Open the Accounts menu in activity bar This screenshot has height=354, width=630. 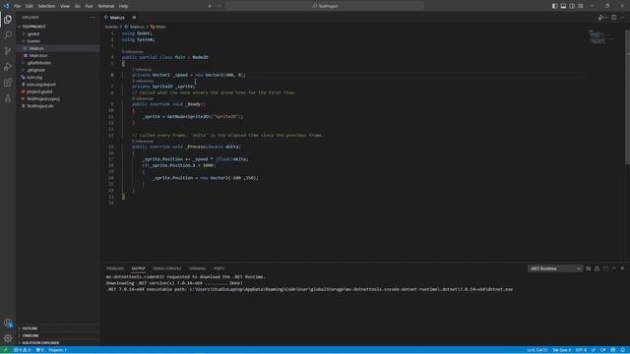(x=8, y=323)
